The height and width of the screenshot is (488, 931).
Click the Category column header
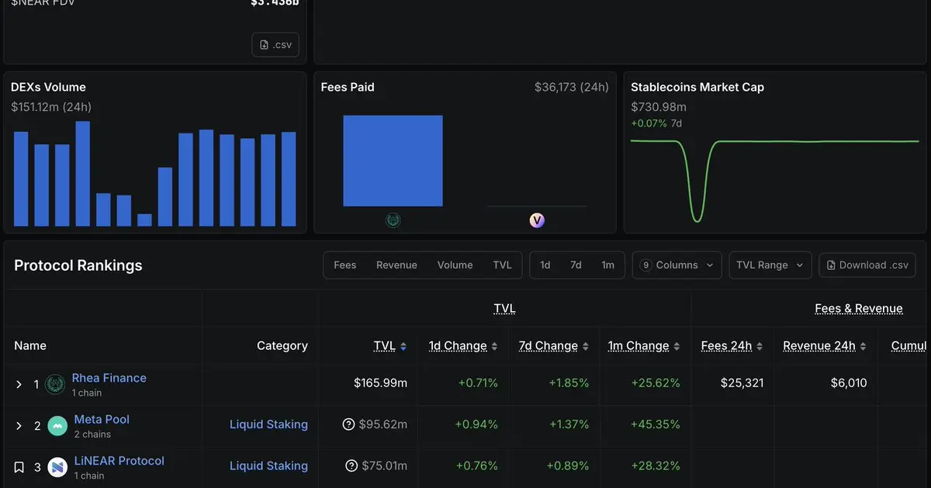pos(282,346)
